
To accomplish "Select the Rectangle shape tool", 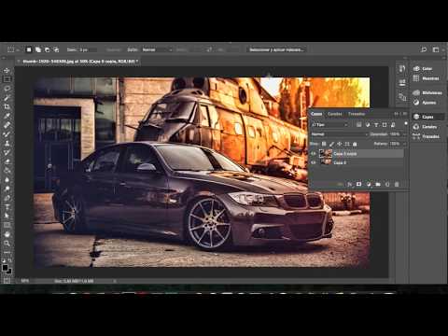I will coord(7,225).
